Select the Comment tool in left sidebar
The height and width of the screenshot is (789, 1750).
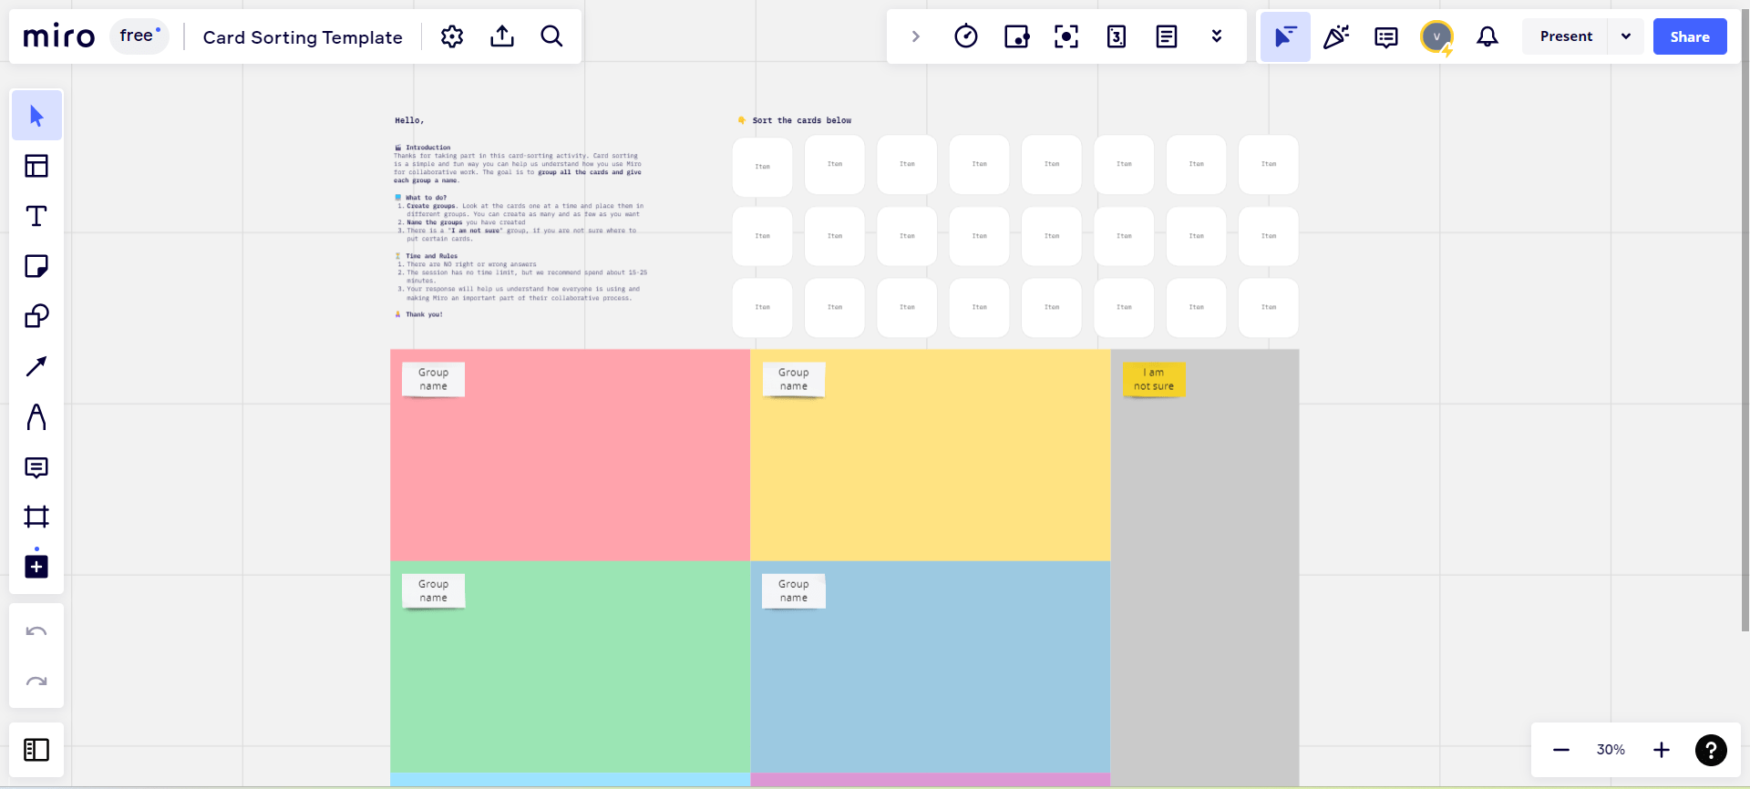(36, 467)
